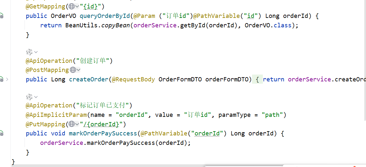This screenshot has width=366, height=167.
Task: Click the orderFormDTO parameter name
Action: point(227,79)
